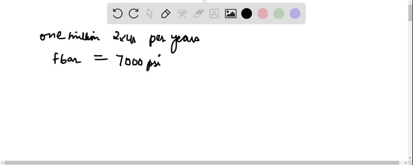The width and height of the screenshot is (413, 165).
Task: Click the horizontal scrollbar thumb
Action: [202, 163]
